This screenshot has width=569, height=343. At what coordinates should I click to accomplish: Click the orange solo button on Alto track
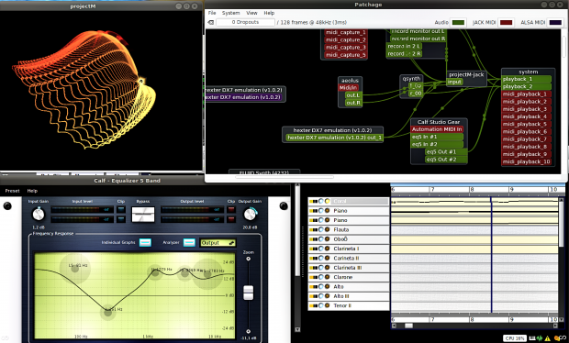coord(327,286)
